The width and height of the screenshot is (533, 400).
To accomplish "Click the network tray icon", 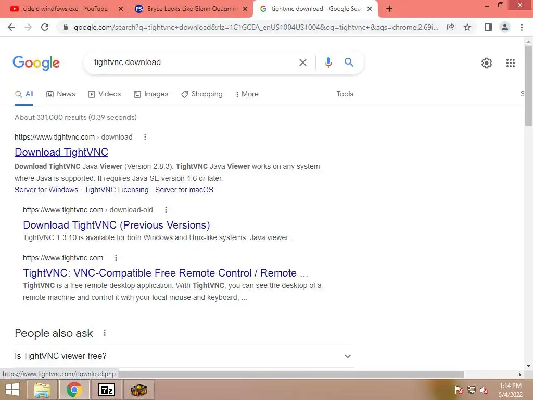I will [x=472, y=390].
